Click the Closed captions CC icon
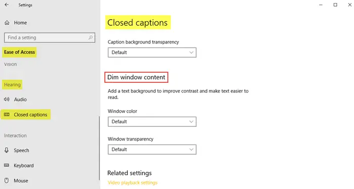Image resolution: width=354 pixels, height=189 pixels. pyautogui.click(x=7, y=115)
